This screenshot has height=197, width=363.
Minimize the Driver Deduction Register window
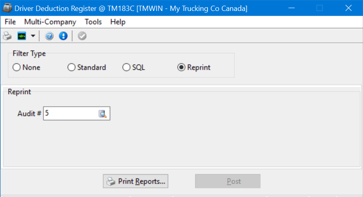[x=292, y=8]
